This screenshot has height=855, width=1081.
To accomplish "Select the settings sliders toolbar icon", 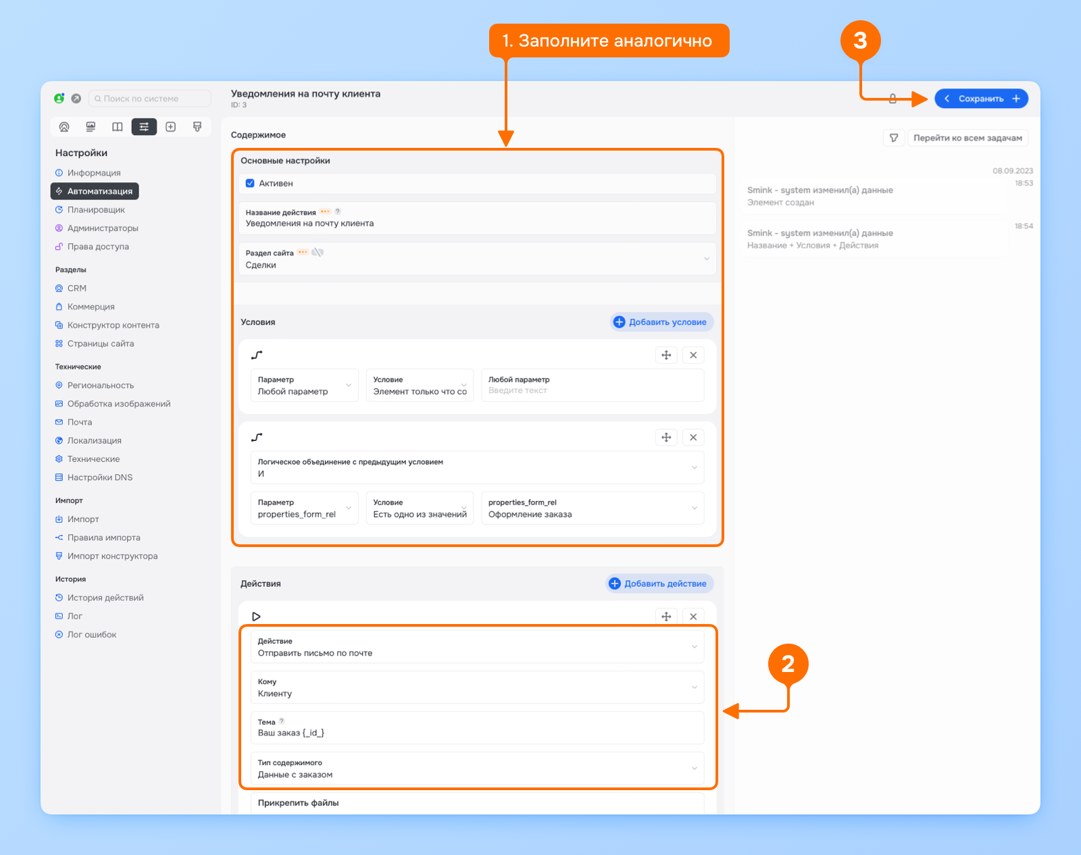I will point(144,127).
